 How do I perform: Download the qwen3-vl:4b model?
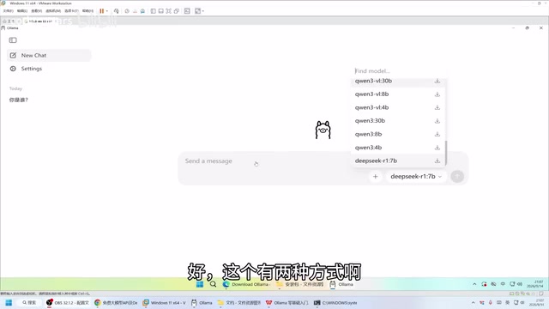437,107
